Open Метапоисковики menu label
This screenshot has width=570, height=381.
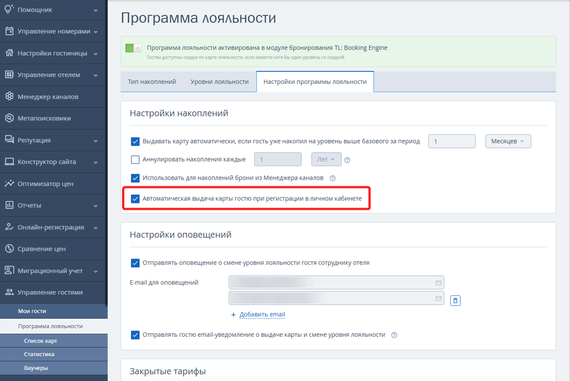tap(44, 119)
